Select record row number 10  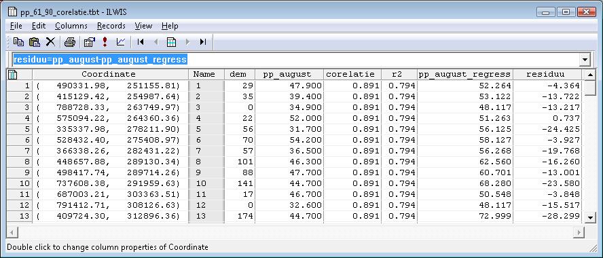pyautogui.click(x=20, y=183)
